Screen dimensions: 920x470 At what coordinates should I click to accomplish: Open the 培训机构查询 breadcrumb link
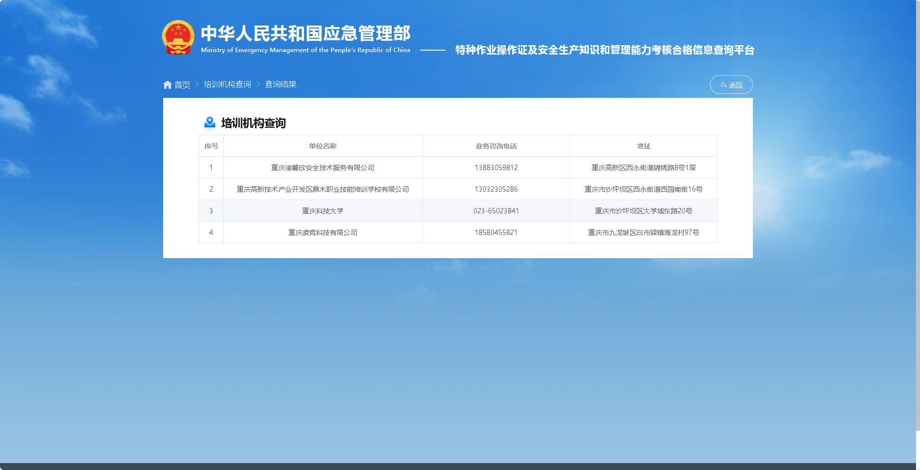[x=227, y=85]
